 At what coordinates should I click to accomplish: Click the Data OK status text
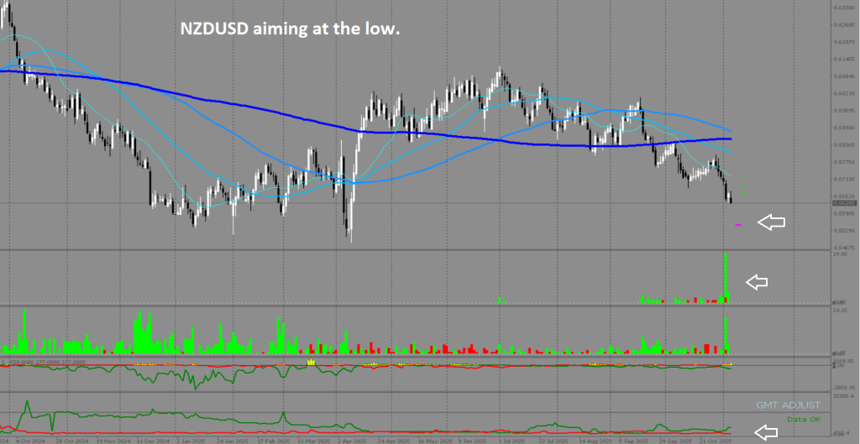pos(804,419)
